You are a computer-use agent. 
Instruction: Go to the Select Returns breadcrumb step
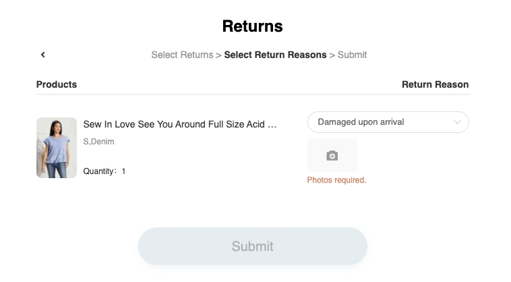pyautogui.click(x=181, y=55)
